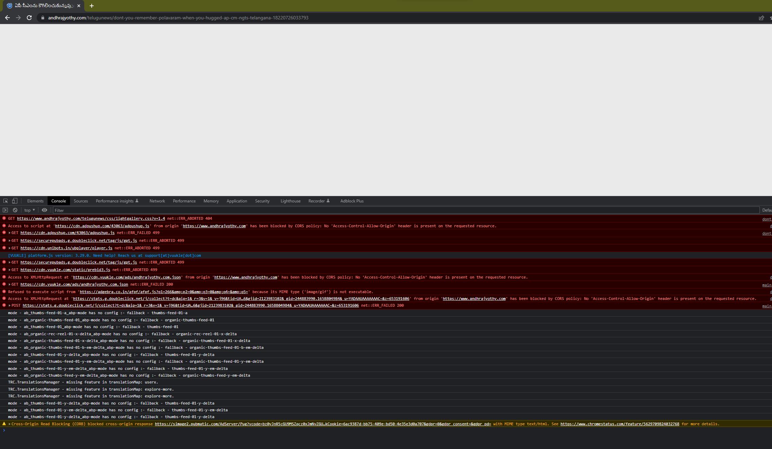Expand the failed adpushup.js GET request entry
The image size is (772, 449).
[x=9, y=233]
